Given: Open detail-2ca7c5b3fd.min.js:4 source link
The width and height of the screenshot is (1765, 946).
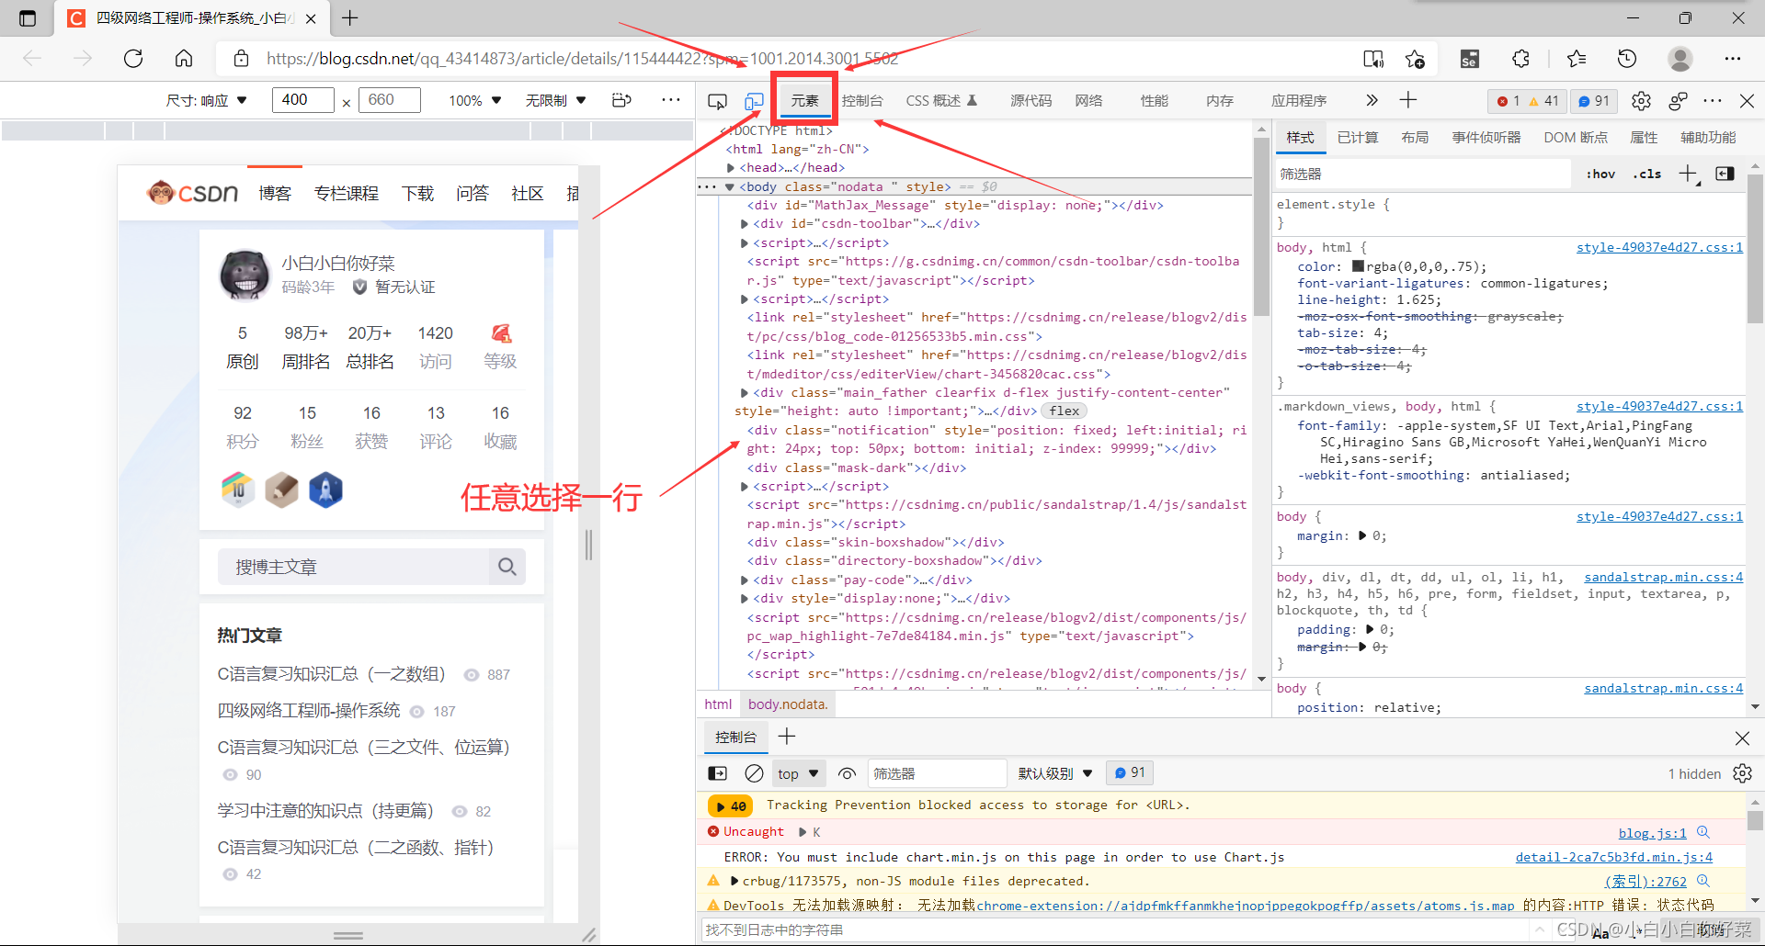Looking at the screenshot, I should coord(1613,857).
